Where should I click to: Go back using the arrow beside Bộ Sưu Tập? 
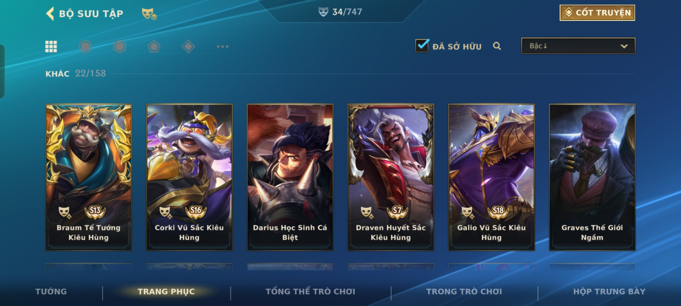pyautogui.click(x=50, y=14)
